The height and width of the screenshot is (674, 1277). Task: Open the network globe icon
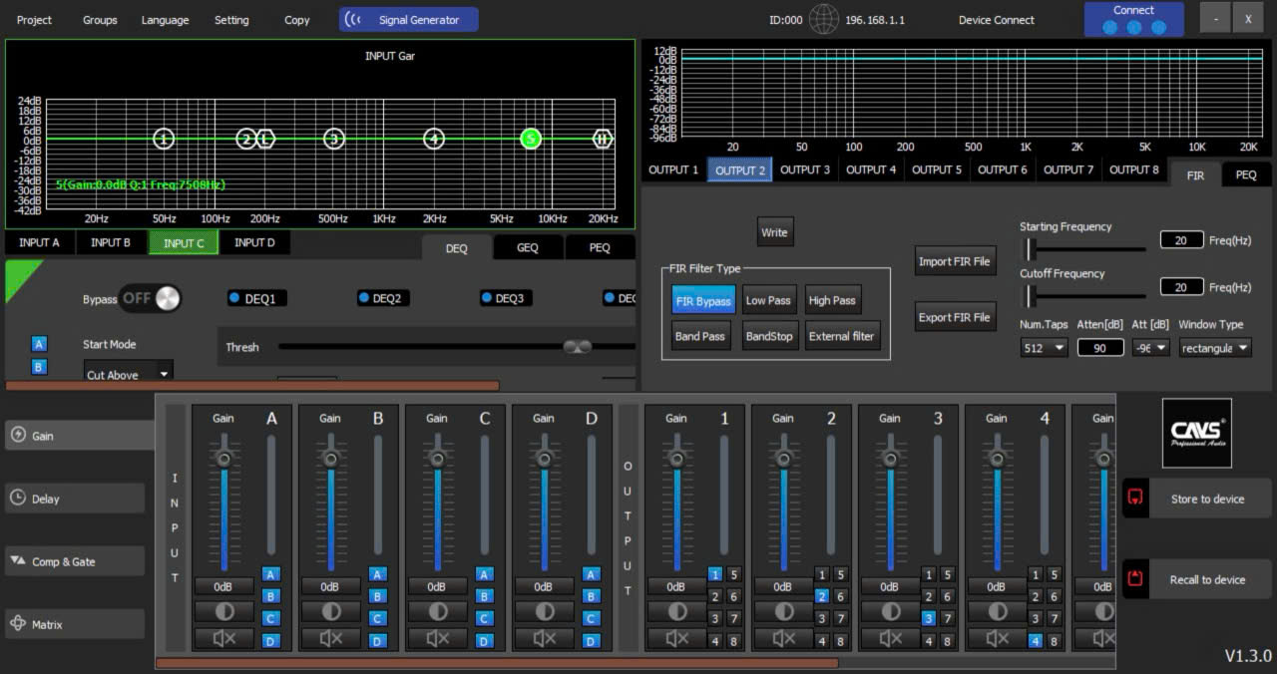pos(823,20)
